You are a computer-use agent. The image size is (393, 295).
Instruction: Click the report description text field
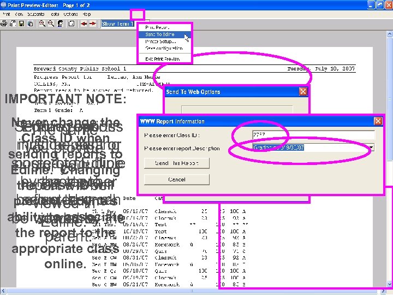coord(310,147)
